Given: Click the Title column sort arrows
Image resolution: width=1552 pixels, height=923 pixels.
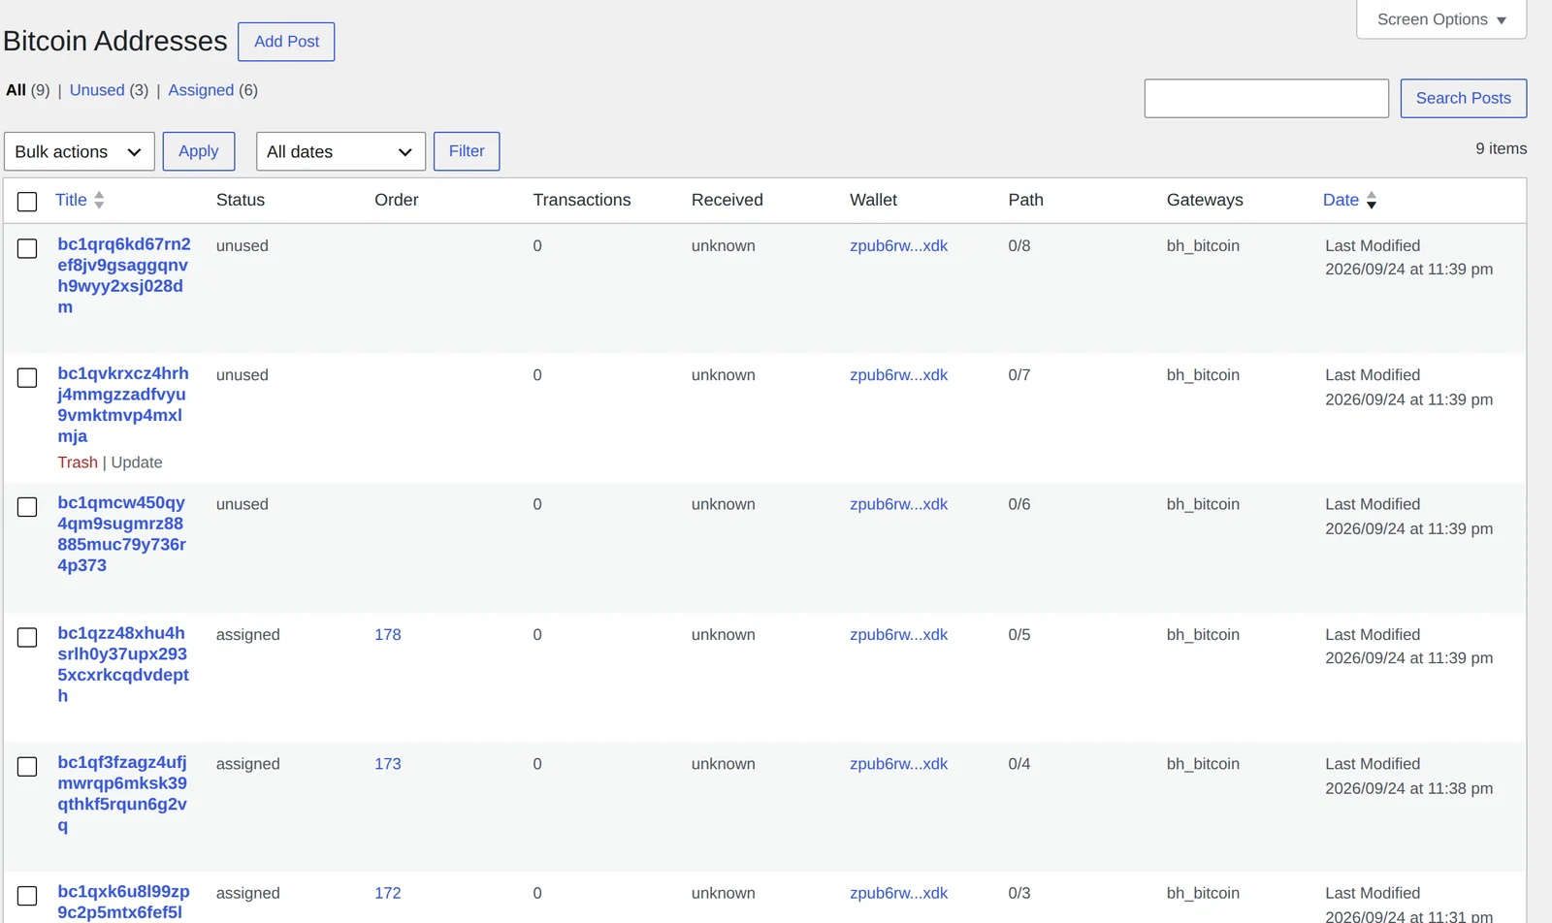Looking at the screenshot, I should 99,200.
